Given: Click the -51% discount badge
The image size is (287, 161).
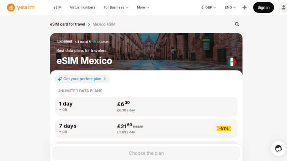Looking at the screenshot, I should pos(224,129).
